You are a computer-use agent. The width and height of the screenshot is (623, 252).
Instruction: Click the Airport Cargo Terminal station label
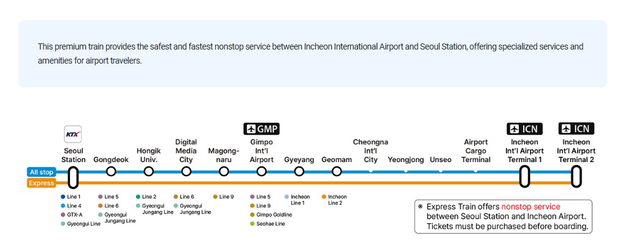[x=476, y=151]
